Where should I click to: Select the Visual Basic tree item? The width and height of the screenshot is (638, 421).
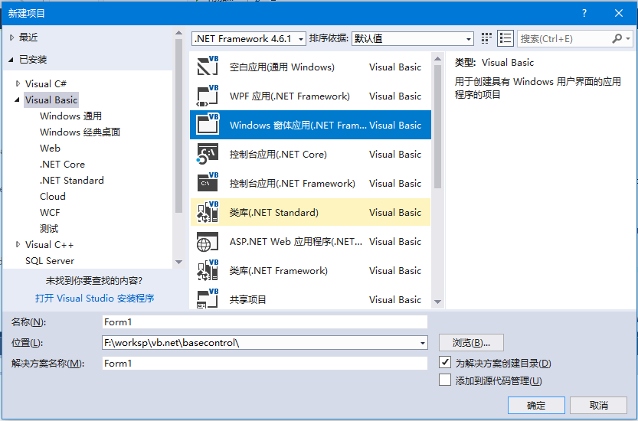pyautogui.click(x=51, y=100)
